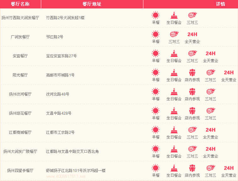Viewport: 238px width, 181px height.
Task: Click breakfast sun icon for 扬州琼花餐厅
Action: (156, 111)
